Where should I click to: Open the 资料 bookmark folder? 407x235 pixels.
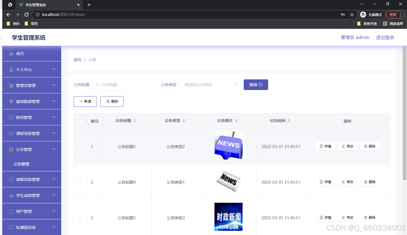[x=13, y=24]
